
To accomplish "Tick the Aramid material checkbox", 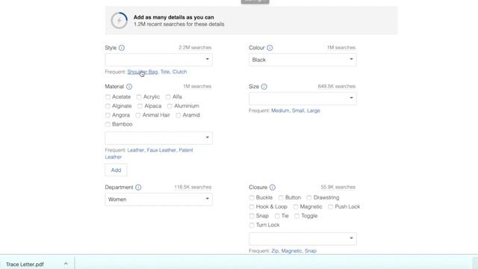I will click(179, 115).
